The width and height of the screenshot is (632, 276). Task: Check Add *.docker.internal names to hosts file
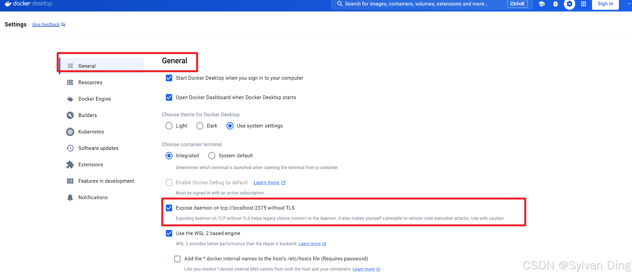point(177,259)
